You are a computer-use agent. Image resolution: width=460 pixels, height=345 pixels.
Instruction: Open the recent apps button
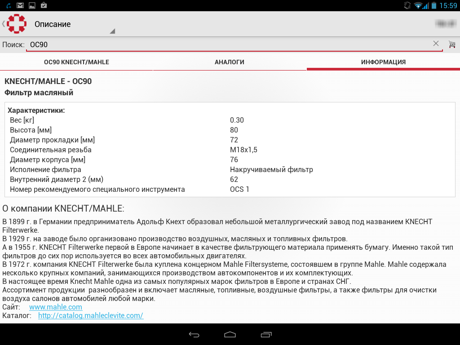tap(266, 335)
